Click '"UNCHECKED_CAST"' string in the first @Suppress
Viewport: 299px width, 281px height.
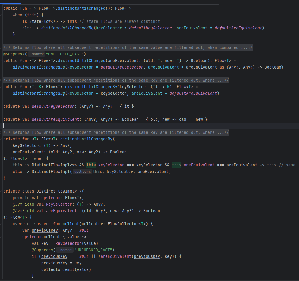click(x=65, y=54)
